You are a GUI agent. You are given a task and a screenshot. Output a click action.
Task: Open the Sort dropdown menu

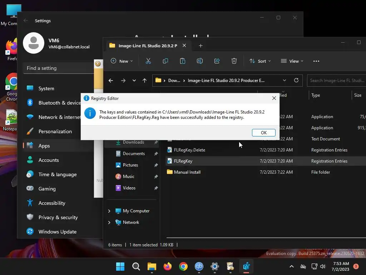(x=260, y=61)
